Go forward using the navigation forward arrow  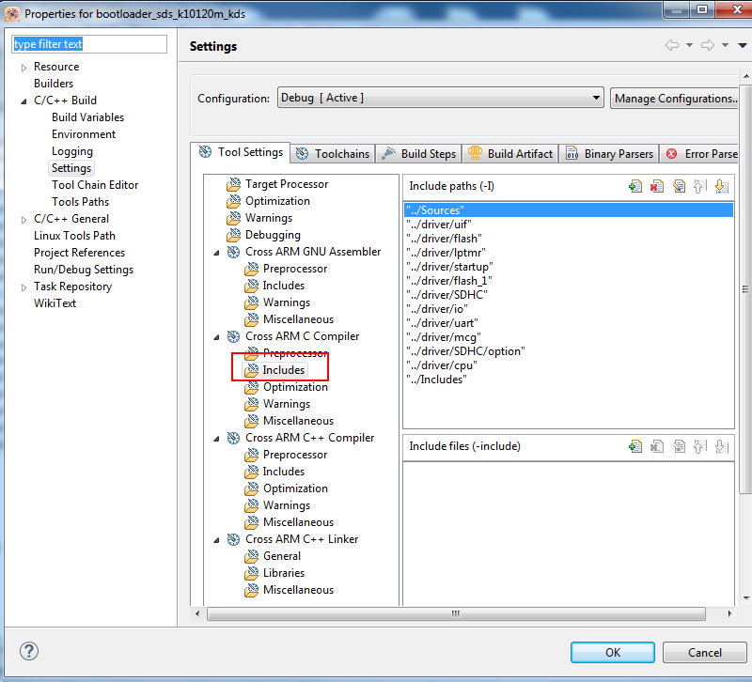708,45
